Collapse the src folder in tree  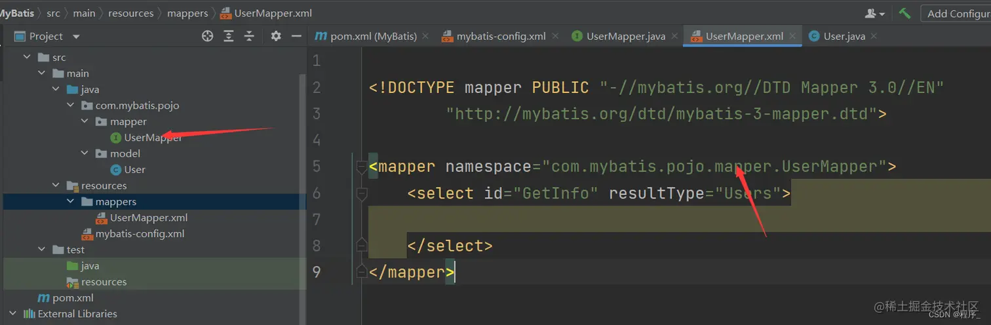click(27, 58)
